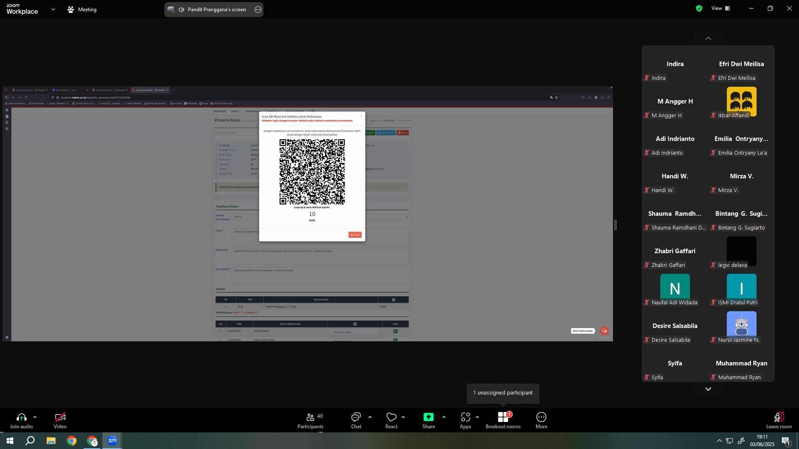The image size is (799, 449).
Task: Open options for Pandit Pranggana's screen
Action: click(258, 10)
